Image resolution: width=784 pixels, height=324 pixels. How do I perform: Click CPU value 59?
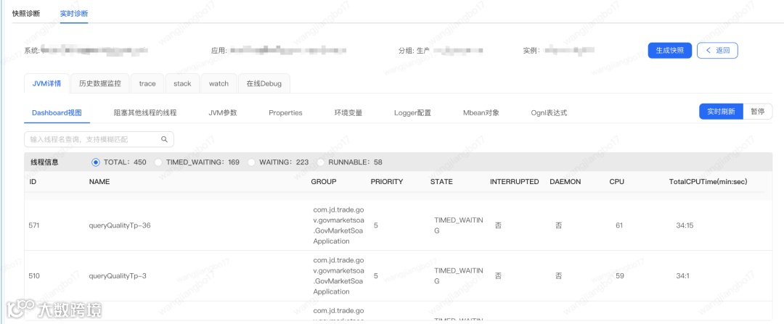(x=619, y=275)
